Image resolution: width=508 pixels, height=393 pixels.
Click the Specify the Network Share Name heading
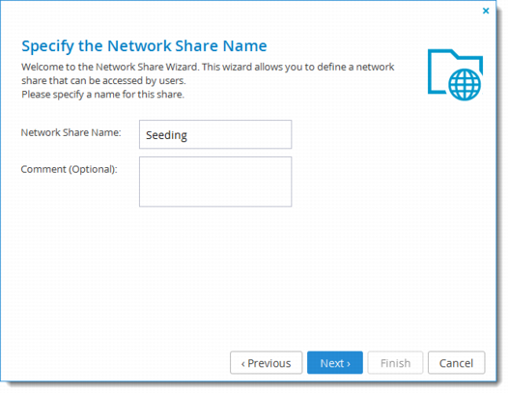[144, 45]
